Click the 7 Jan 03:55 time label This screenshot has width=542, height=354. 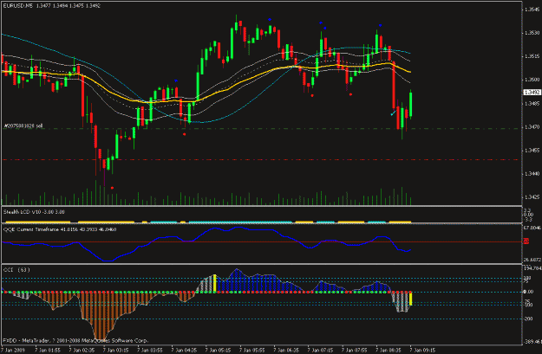tap(150, 351)
